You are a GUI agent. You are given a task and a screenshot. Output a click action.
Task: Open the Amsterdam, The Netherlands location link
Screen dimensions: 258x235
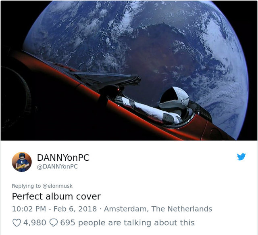coord(158,209)
